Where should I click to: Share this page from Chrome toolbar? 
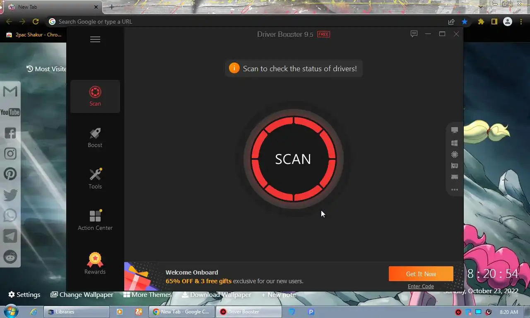click(451, 22)
